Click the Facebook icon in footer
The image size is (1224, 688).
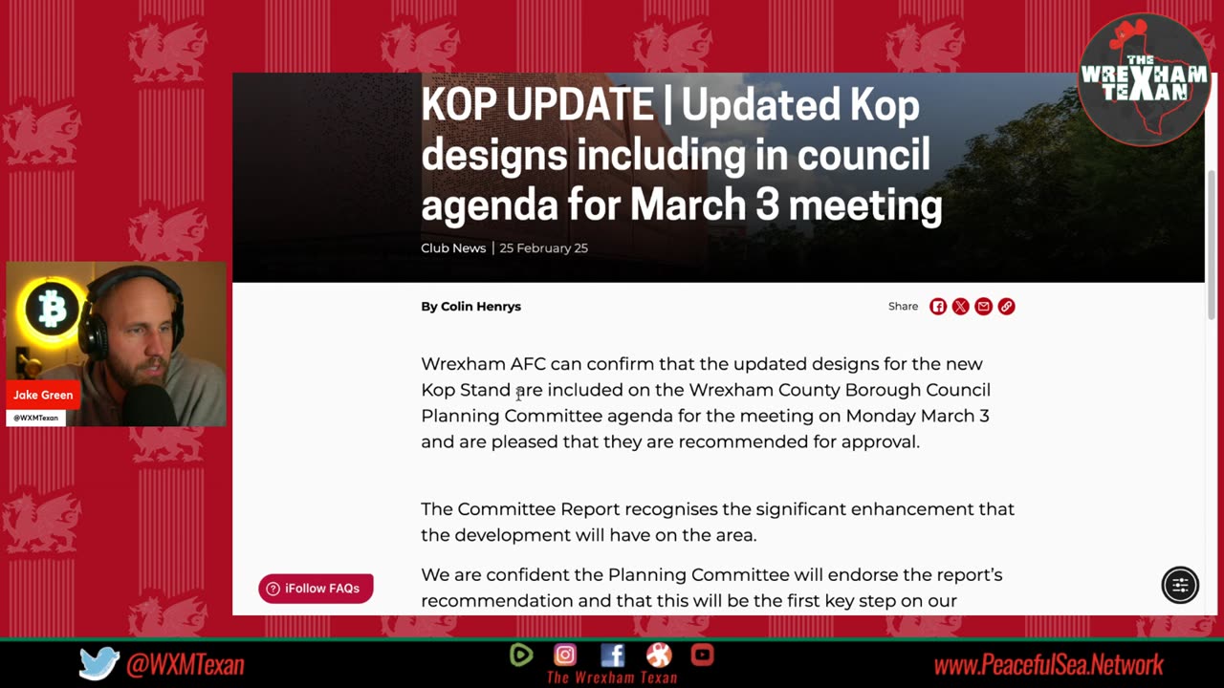[612, 655]
